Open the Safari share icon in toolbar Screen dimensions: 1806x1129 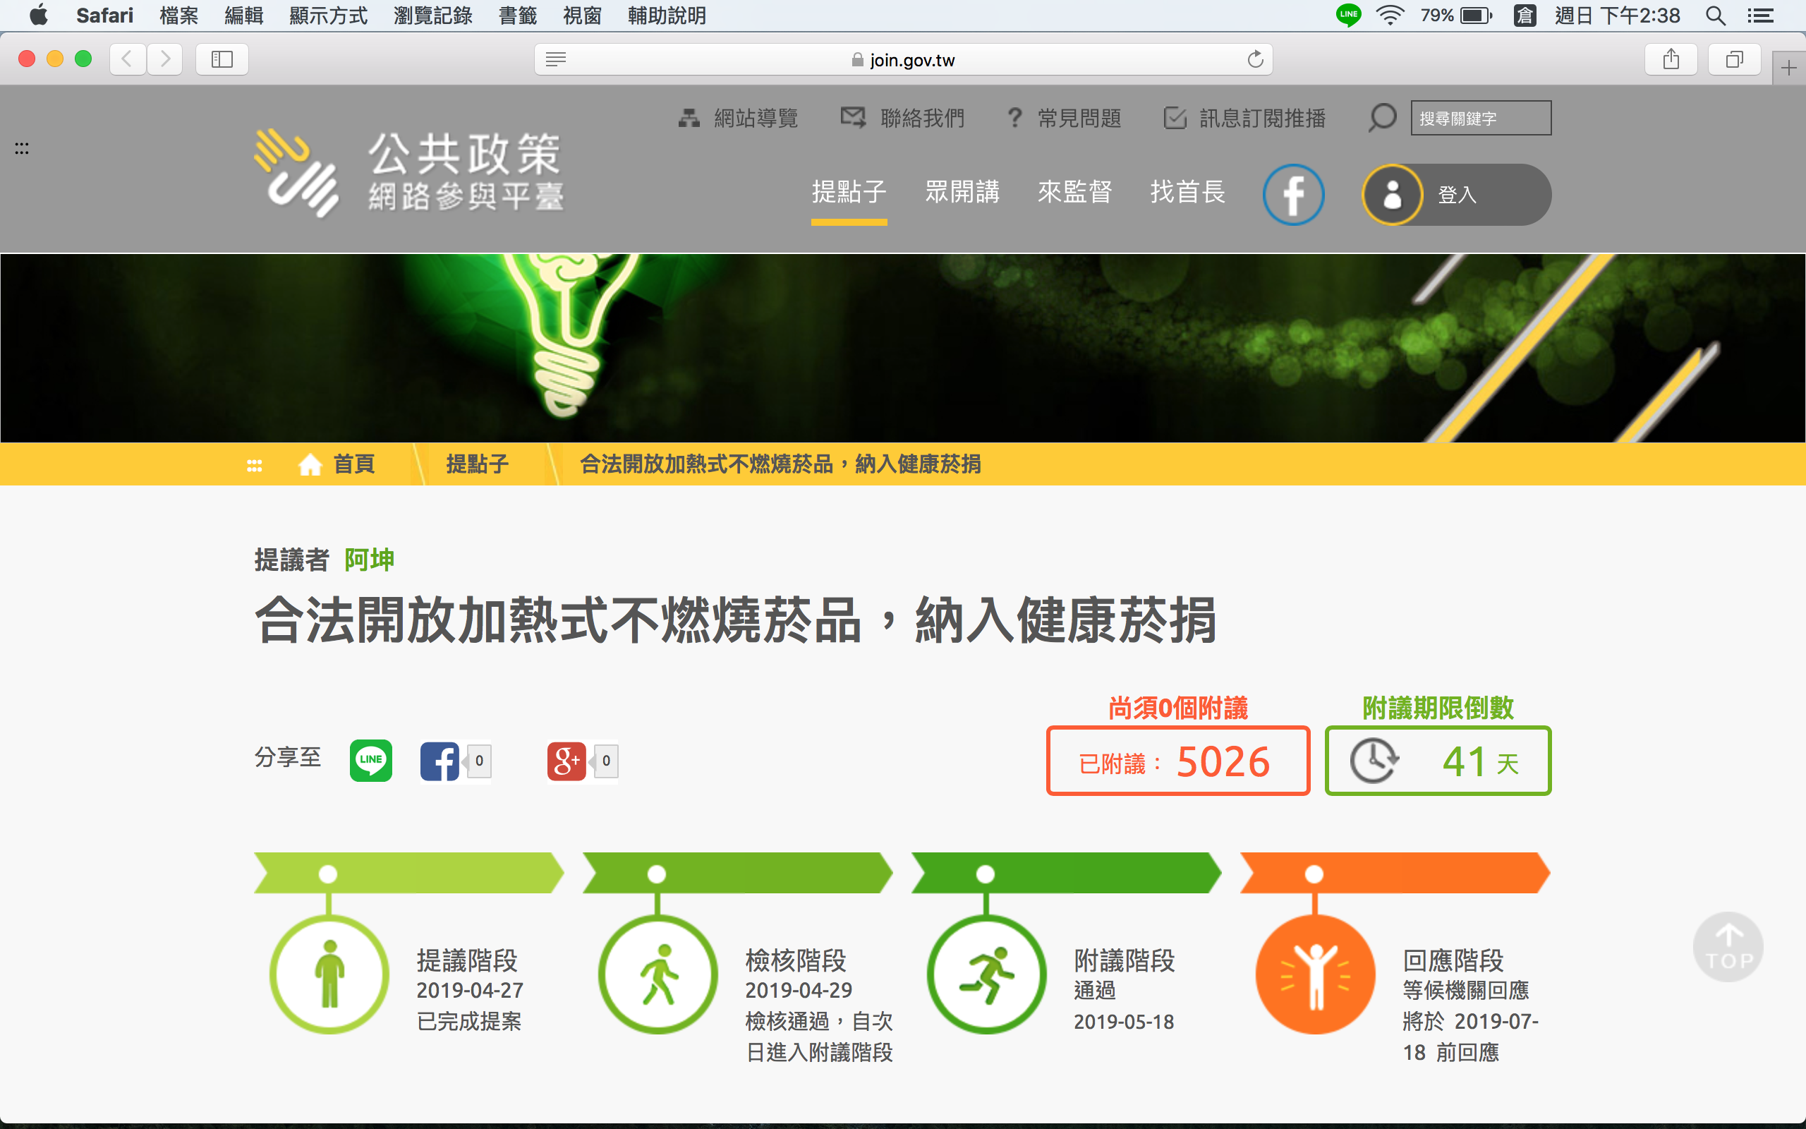pyautogui.click(x=1671, y=60)
